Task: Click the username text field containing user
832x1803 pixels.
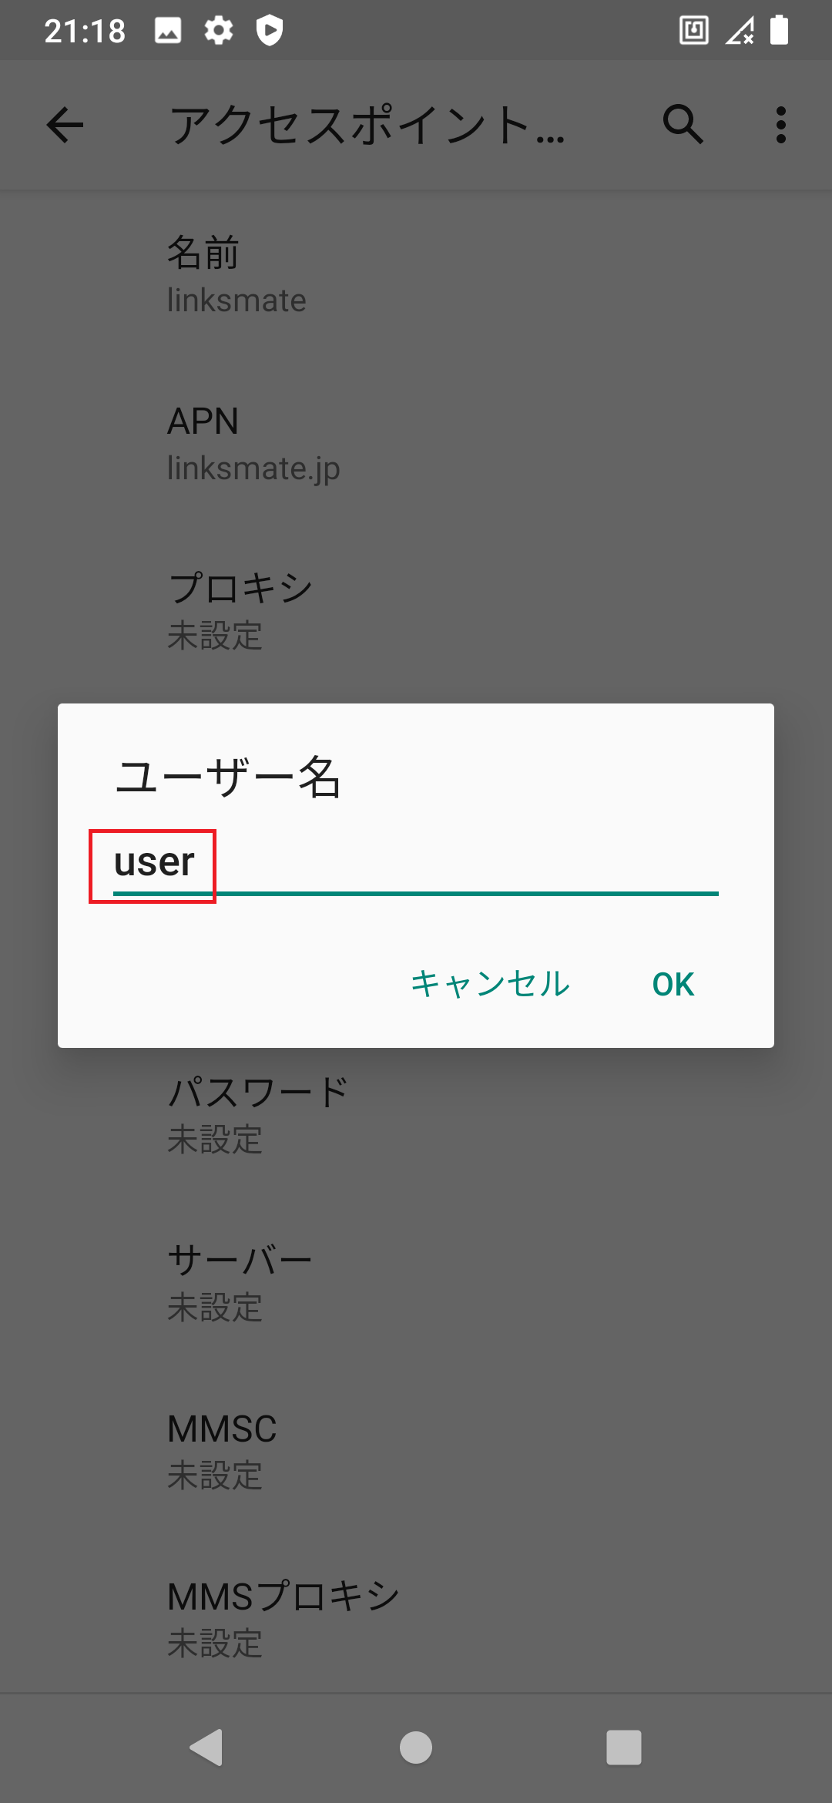Action: click(416, 863)
